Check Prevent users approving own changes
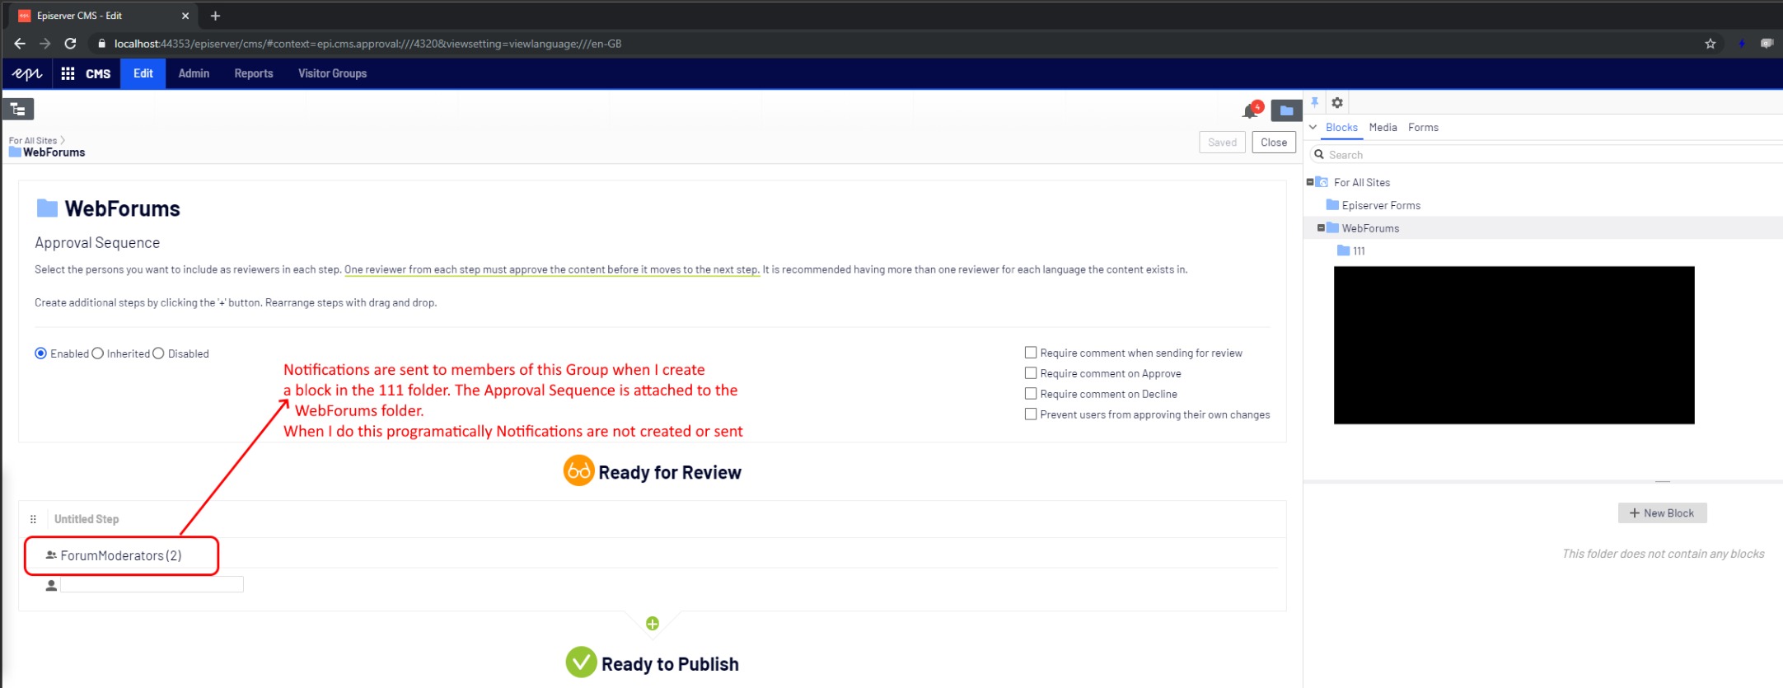The image size is (1783, 688). (x=1030, y=414)
